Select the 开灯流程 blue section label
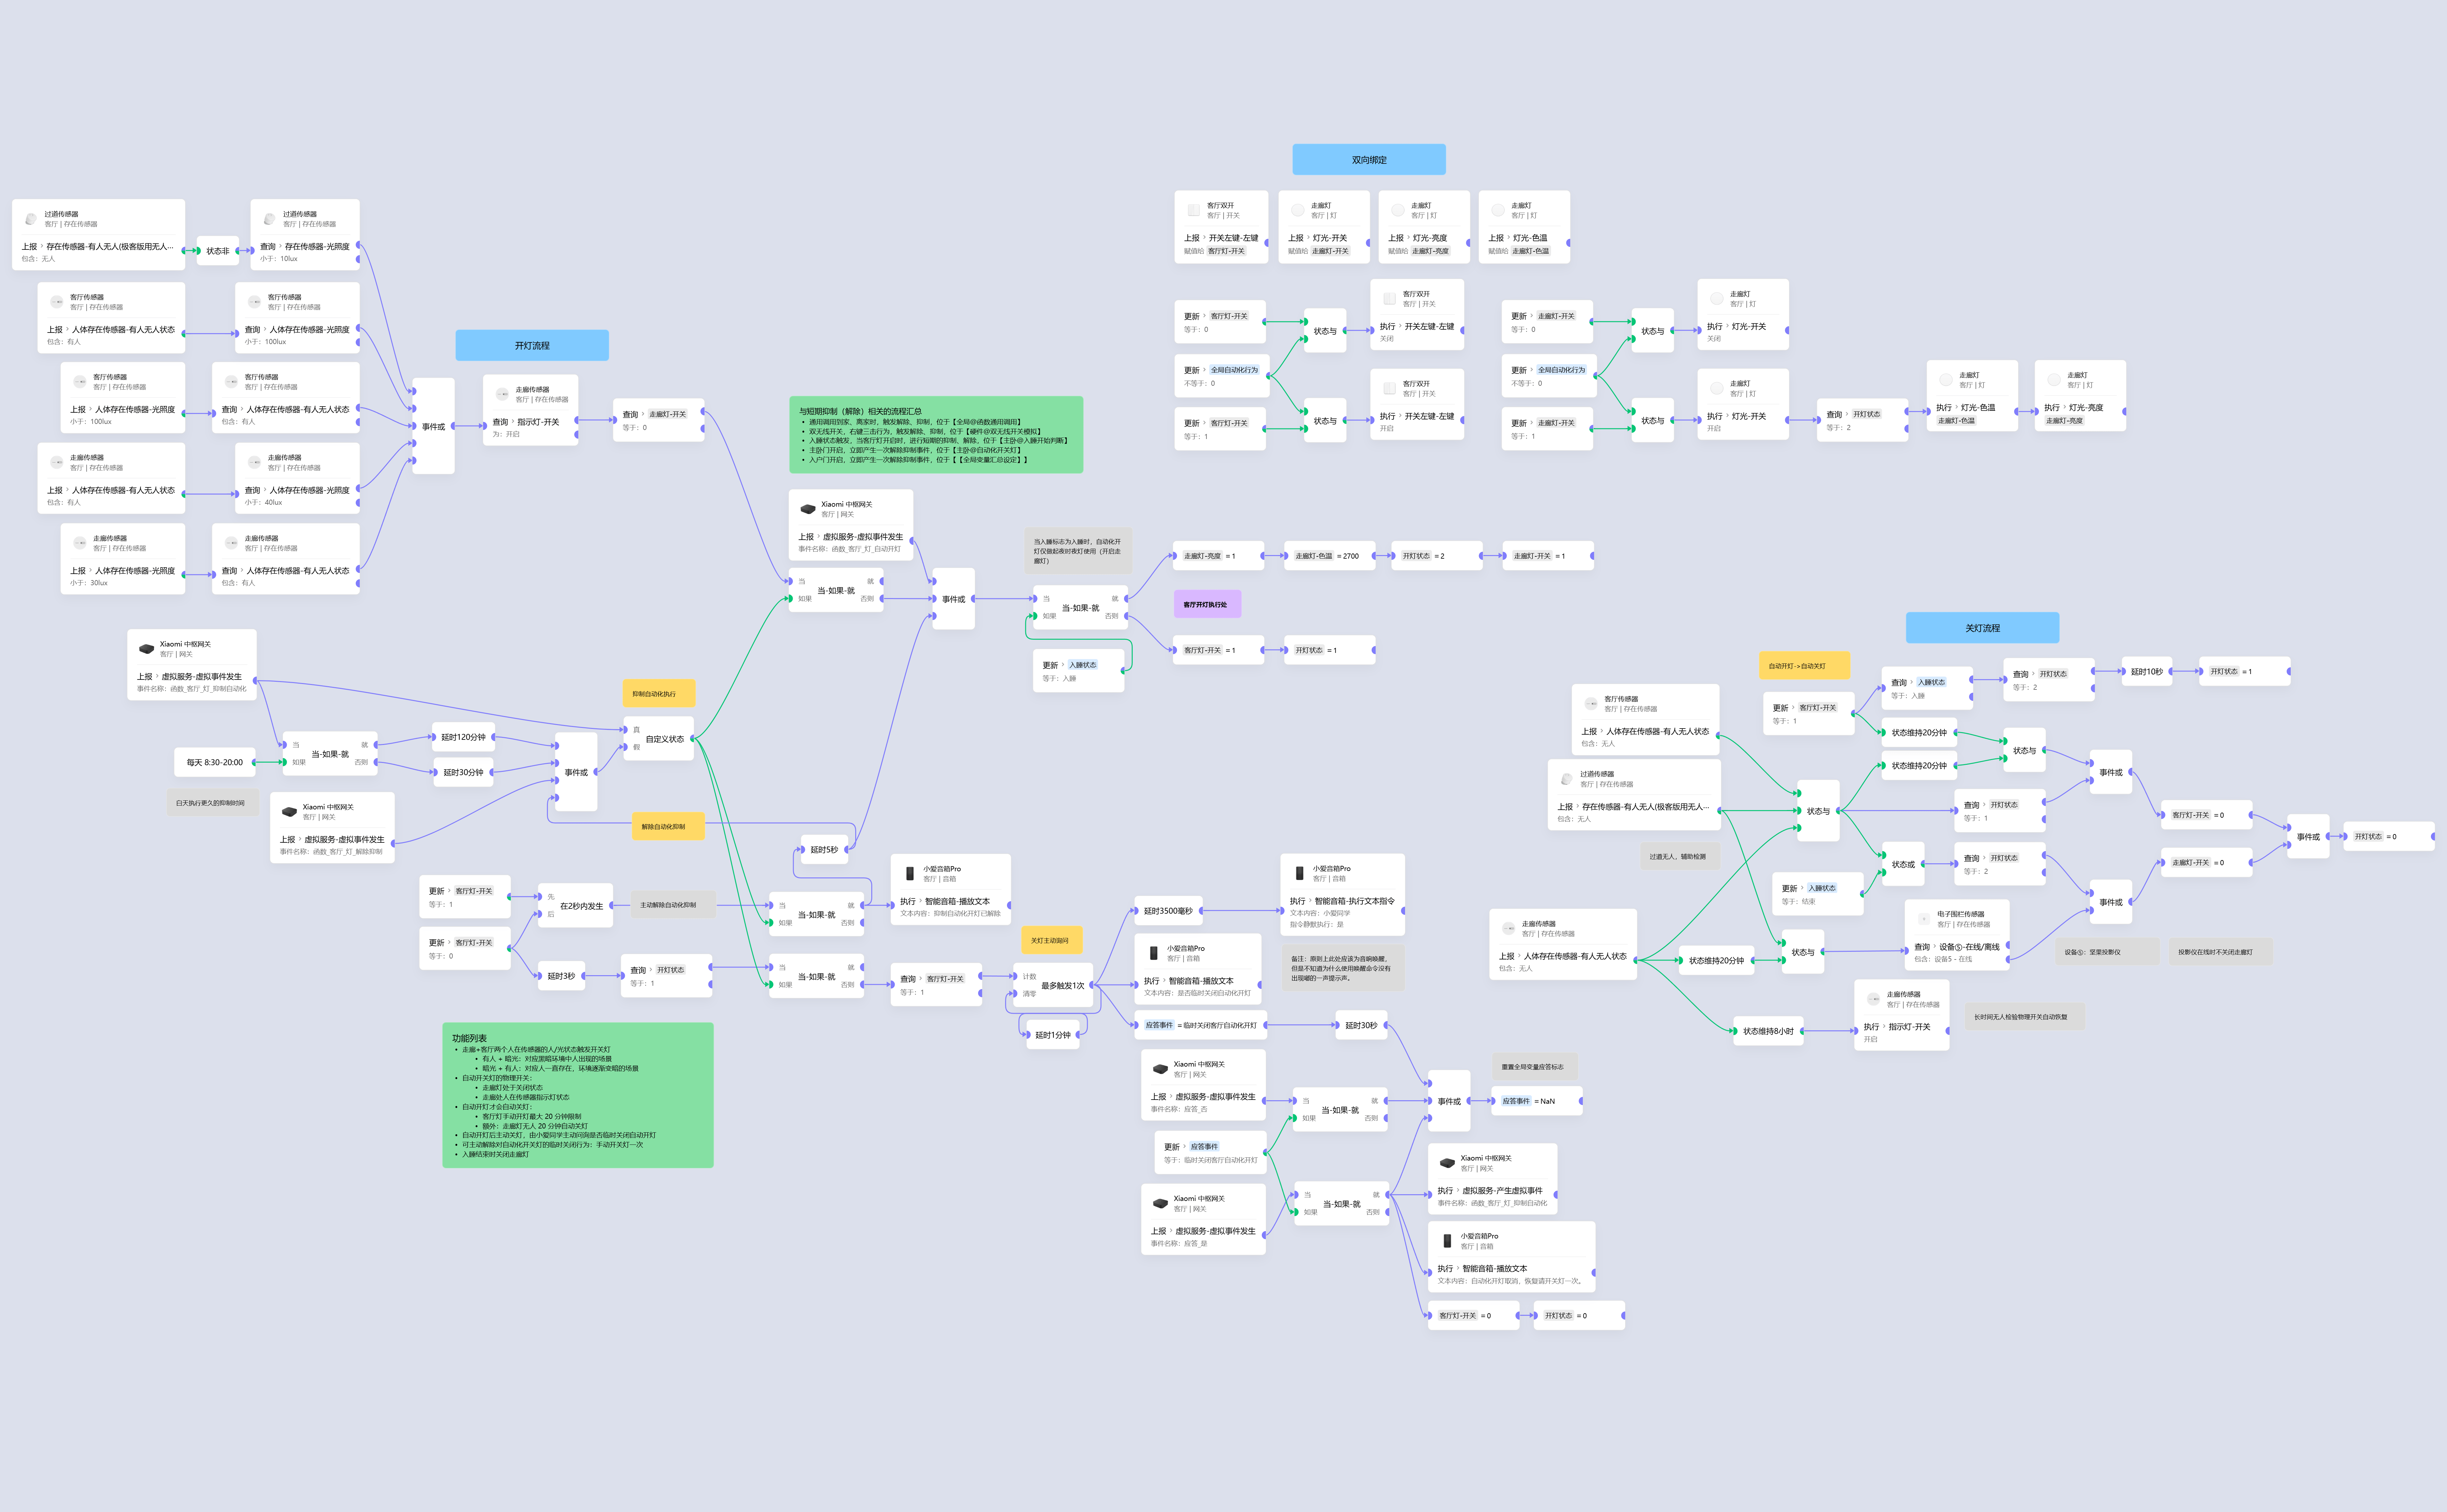 click(532, 345)
